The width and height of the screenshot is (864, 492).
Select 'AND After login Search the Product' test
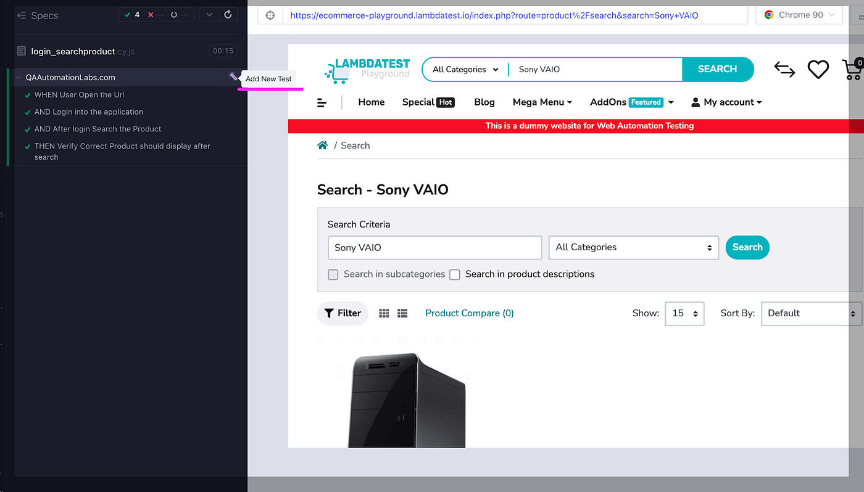click(x=98, y=129)
